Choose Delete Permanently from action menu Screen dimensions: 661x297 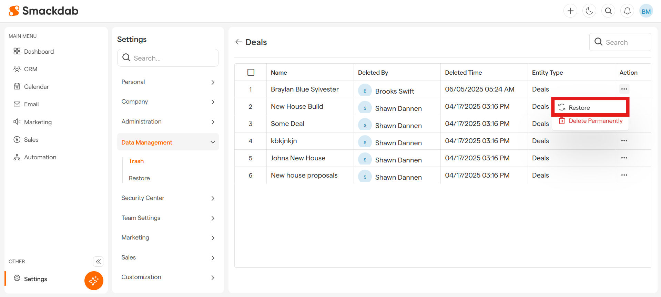coord(595,121)
